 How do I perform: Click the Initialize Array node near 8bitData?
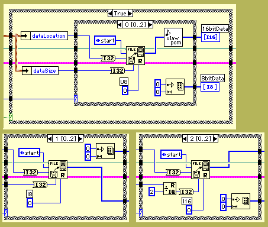click(x=175, y=87)
